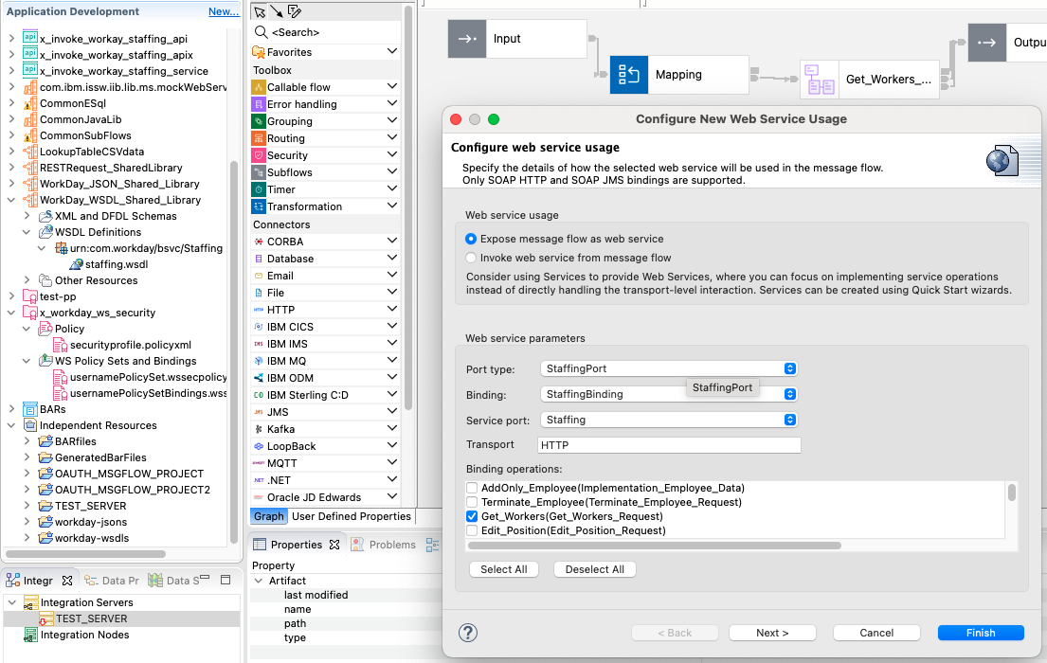Expand the HTTP connector drawer
The width and height of the screenshot is (1047, 663).
pyautogui.click(x=392, y=309)
